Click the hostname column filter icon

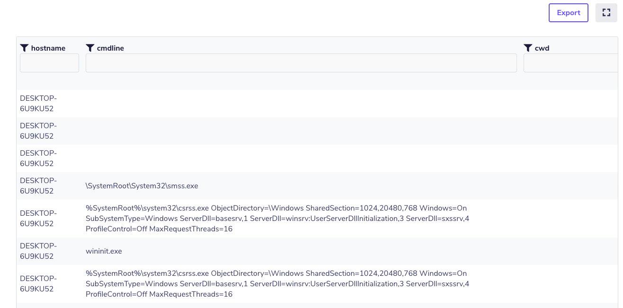[x=25, y=48]
